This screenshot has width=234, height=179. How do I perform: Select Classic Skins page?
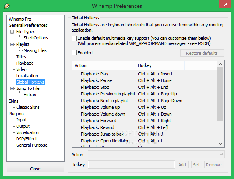point(28,107)
